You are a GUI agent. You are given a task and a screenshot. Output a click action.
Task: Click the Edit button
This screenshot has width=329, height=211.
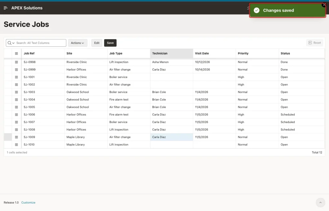[x=97, y=43]
